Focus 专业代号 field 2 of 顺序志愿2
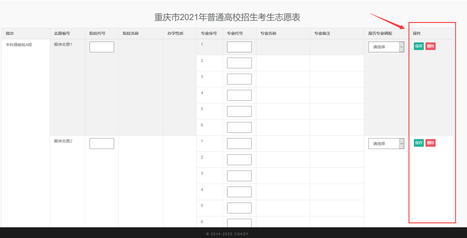Viewport: 467px width, 238px height. pos(239,160)
